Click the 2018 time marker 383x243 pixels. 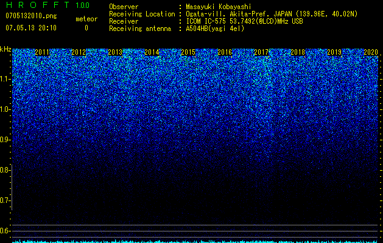pos(298,52)
